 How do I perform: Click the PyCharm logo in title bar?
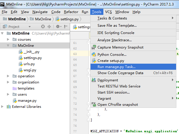2,4
